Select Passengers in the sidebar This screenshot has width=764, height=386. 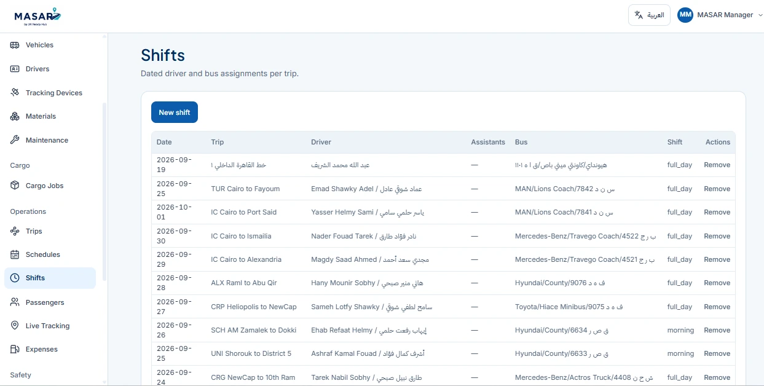pyautogui.click(x=50, y=302)
